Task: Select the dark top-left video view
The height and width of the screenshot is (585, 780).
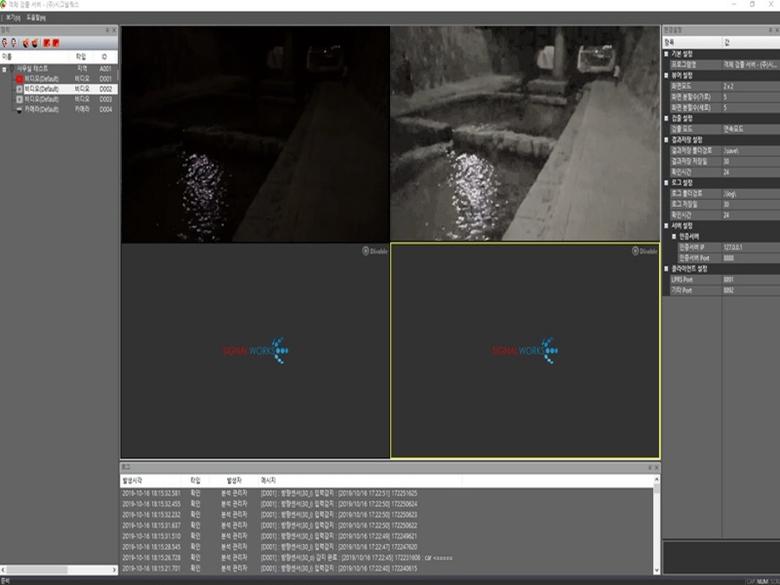Action: (x=255, y=135)
